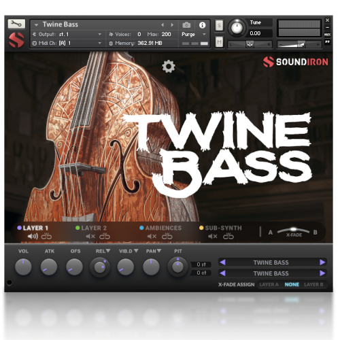
Task: Click the ATK knob
Action: 49,267
